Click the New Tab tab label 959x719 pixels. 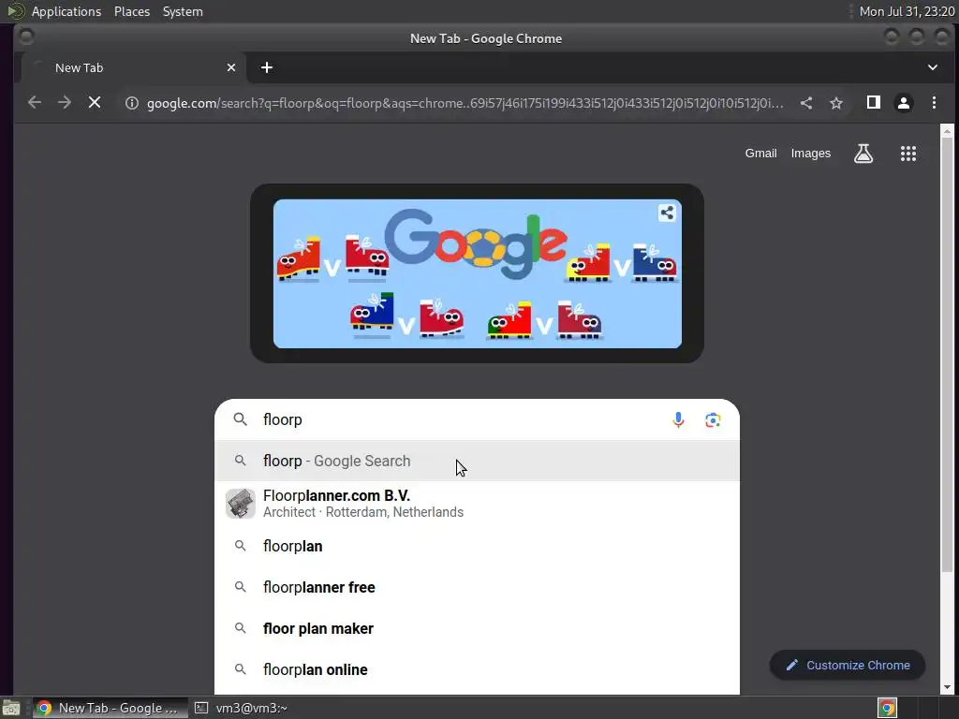(79, 67)
